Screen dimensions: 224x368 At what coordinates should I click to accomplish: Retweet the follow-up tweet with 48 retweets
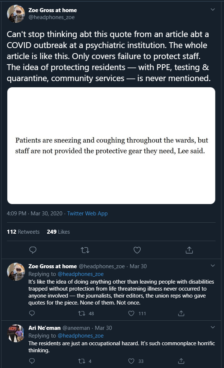click(x=82, y=313)
